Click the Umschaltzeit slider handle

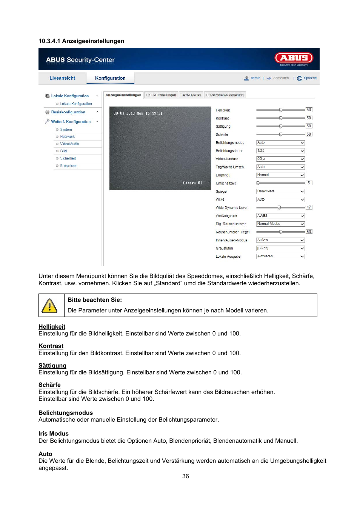[x=258, y=183]
